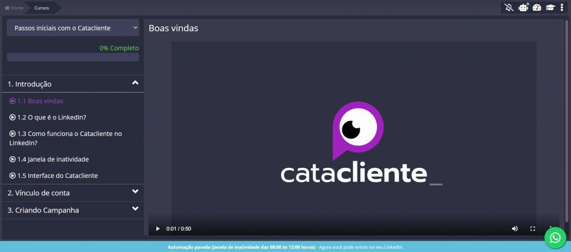The image size is (571, 252).
Task: Click the Cursos breadcrumb
Action: tap(42, 8)
